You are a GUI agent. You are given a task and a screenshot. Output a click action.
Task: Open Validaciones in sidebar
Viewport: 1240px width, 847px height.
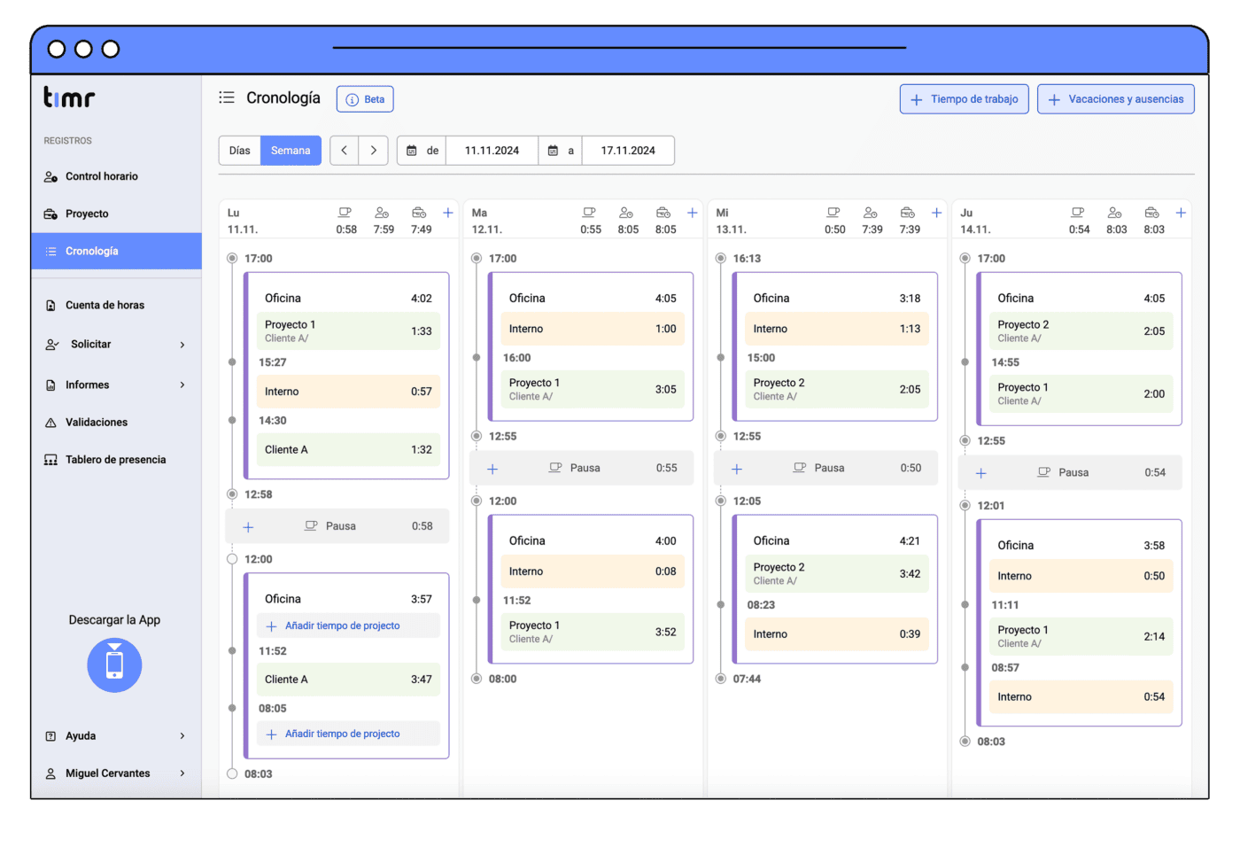coord(116,422)
